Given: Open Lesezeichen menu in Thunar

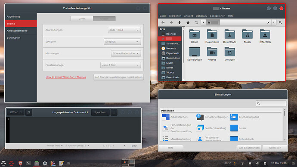Looking at the screenshot, I should click(217, 16).
